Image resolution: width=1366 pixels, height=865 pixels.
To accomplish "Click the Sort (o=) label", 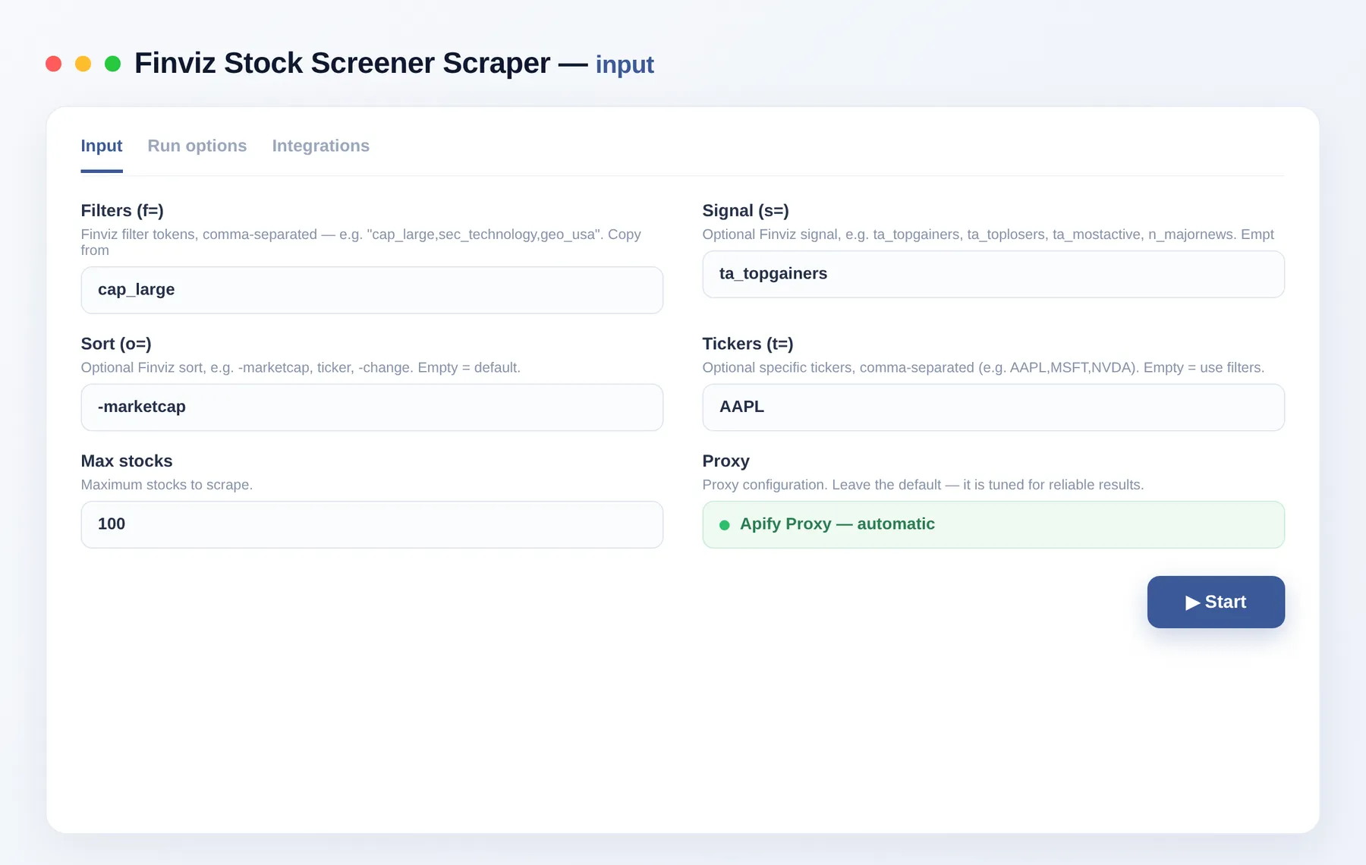I will click(x=116, y=344).
